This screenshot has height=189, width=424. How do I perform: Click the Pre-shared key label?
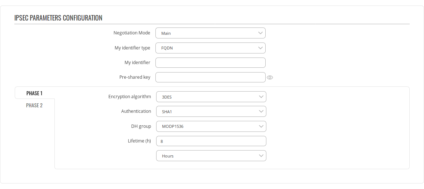pyautogui.click(x=134, y=77)
